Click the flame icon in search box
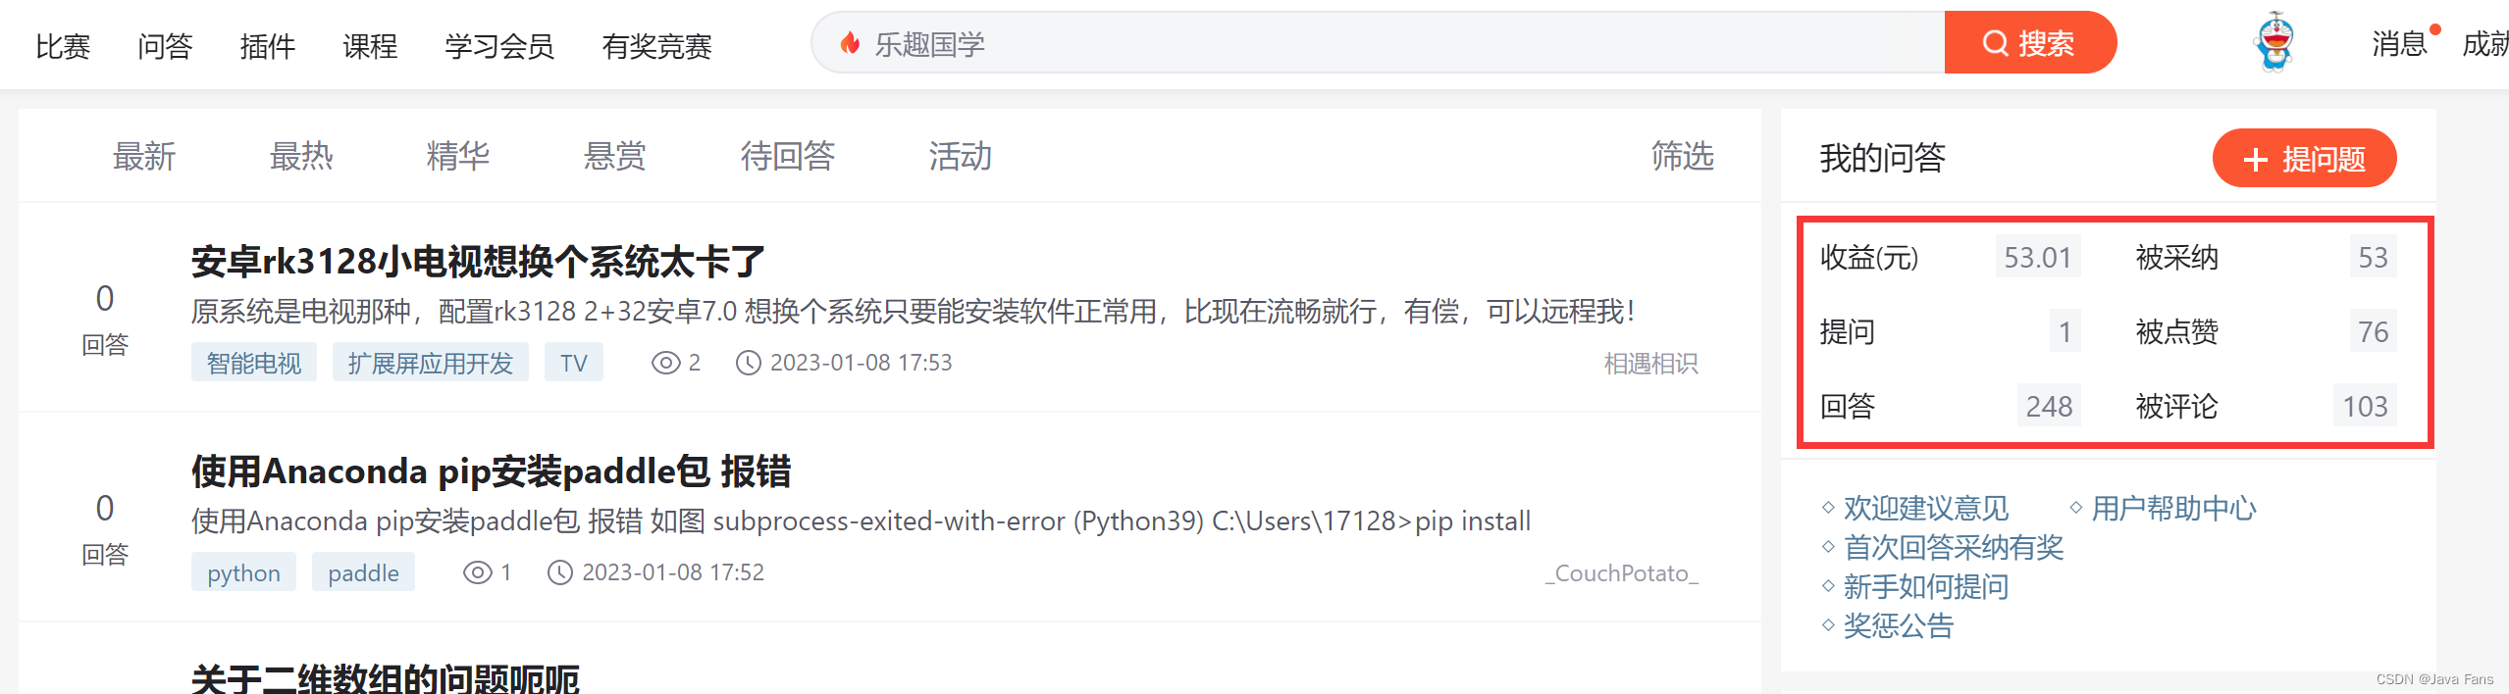The image size is (2509, 694). [850, 43]
